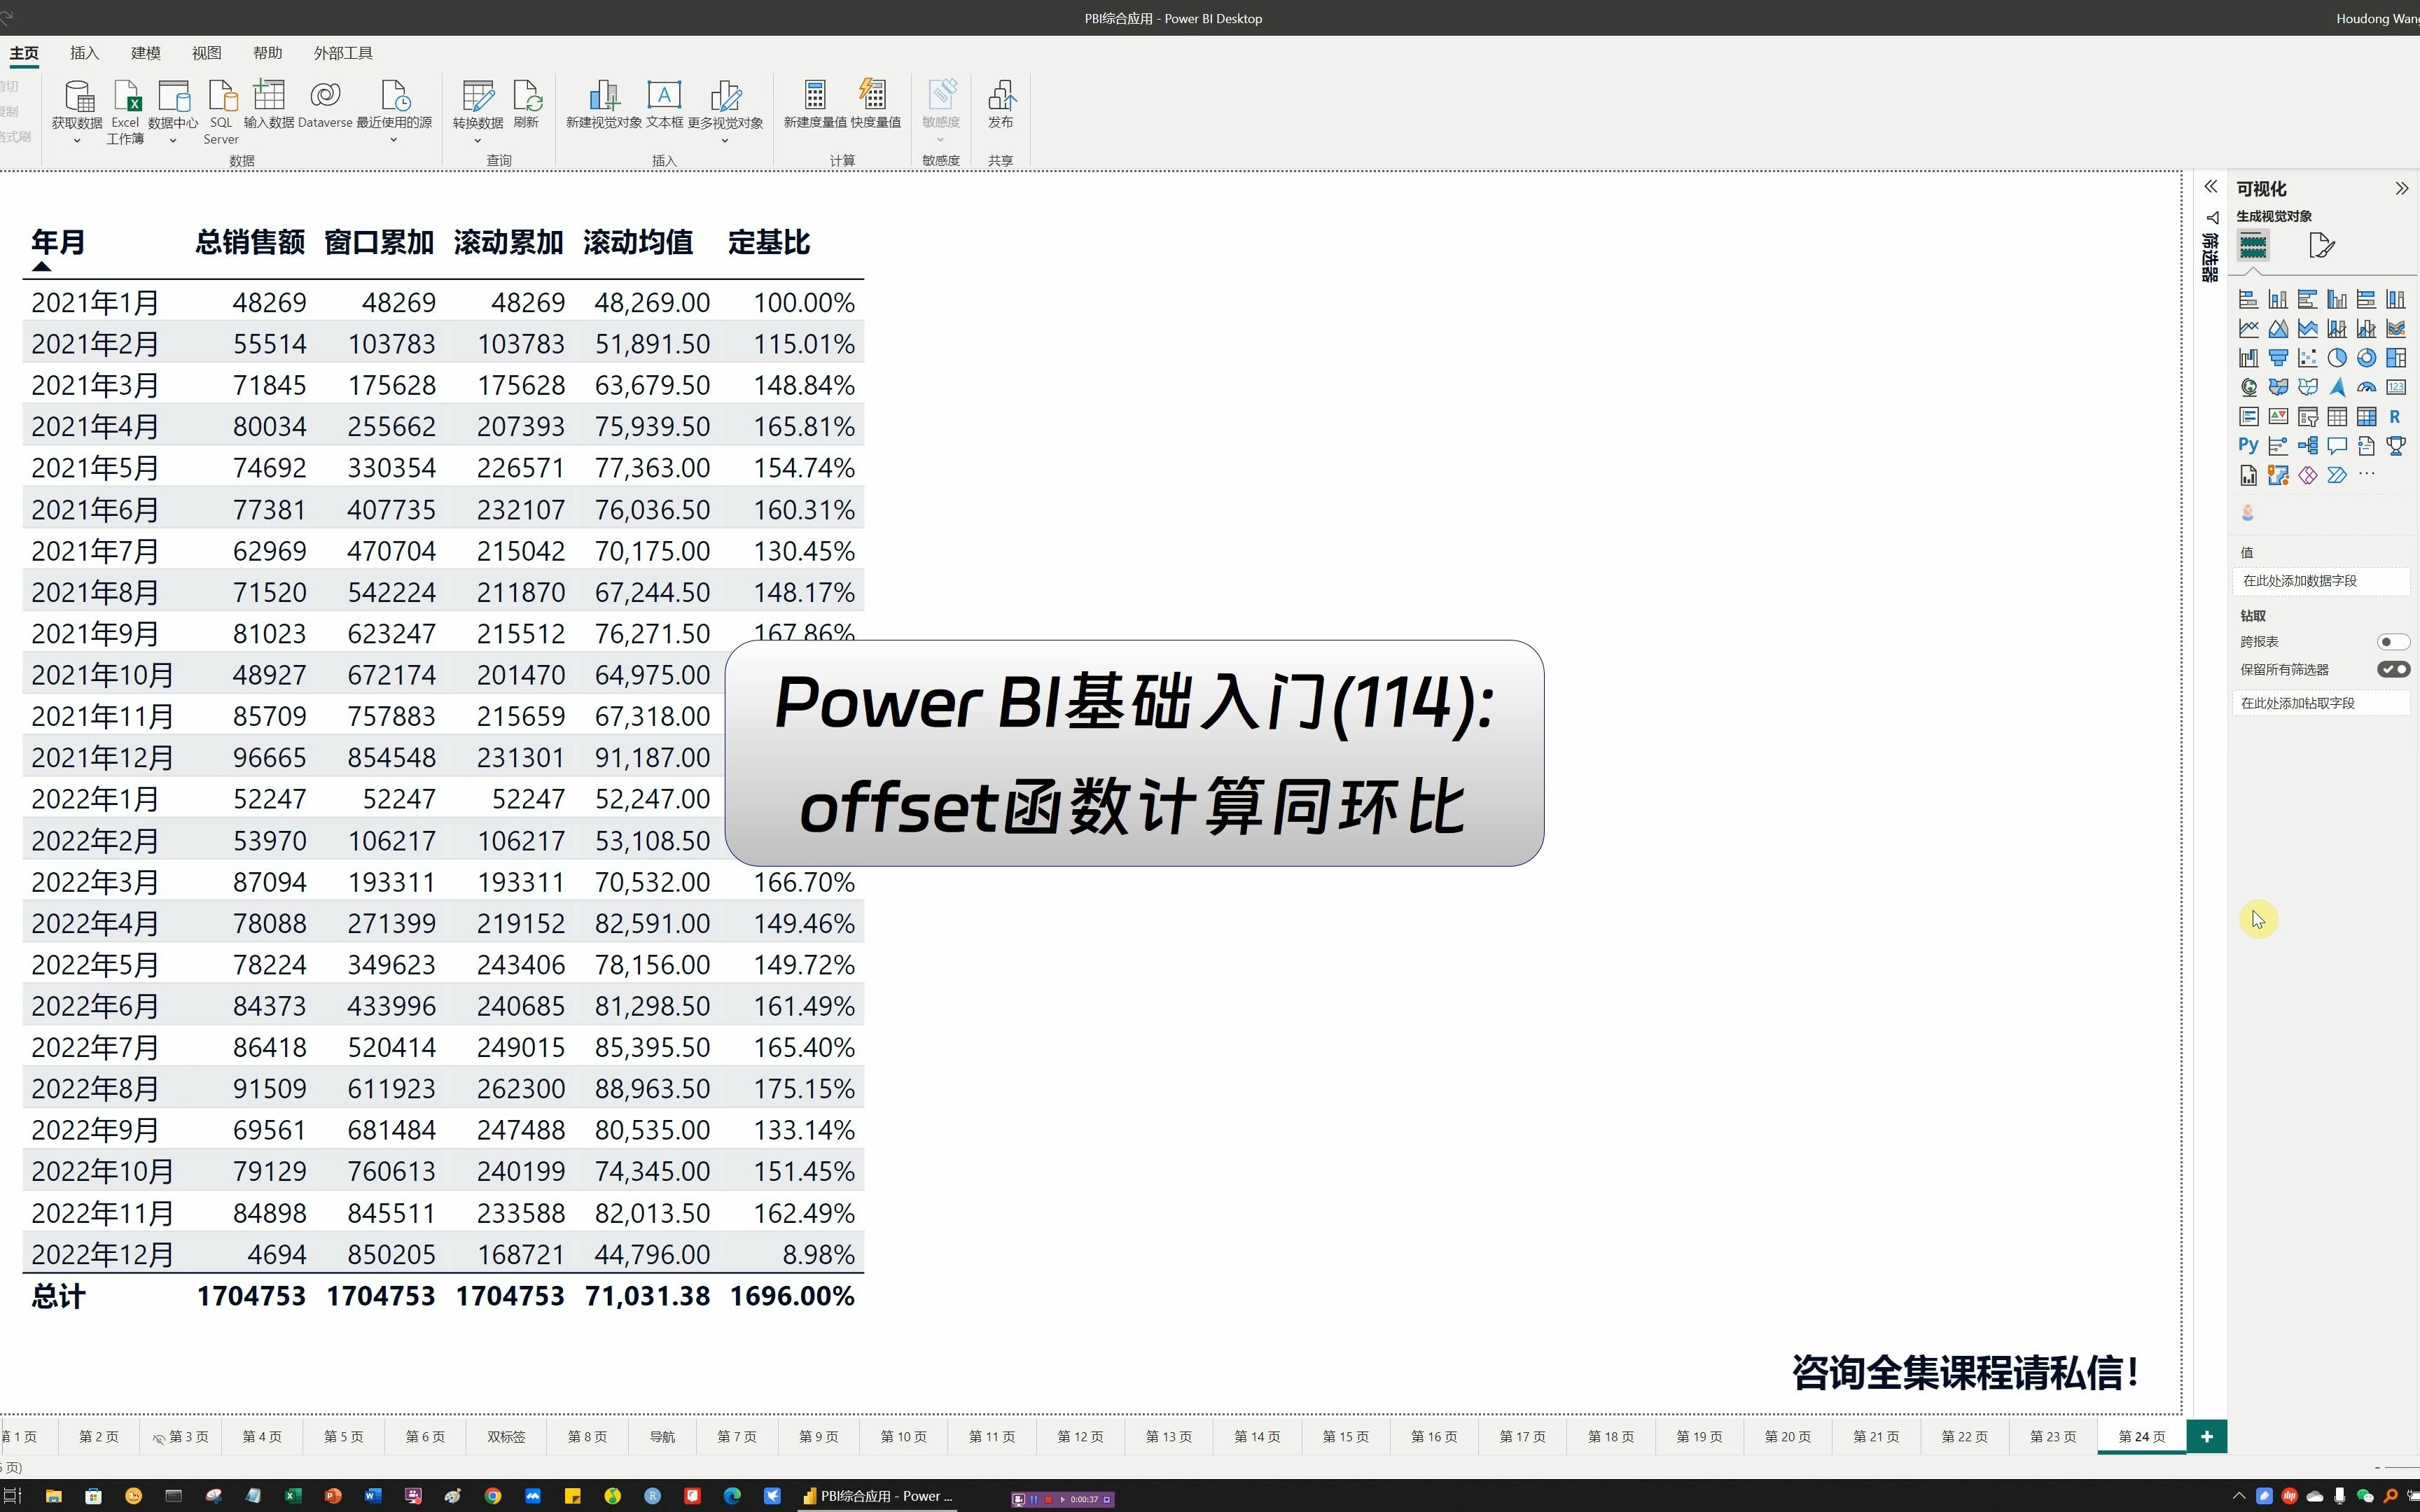Select the treemap visual
Viewport: 2420px width, 1512px height.
[2396, 357]
